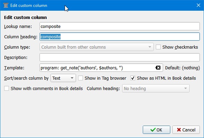Viewport: 204px width, 138px height.
Task: Click the Default: (nothing) label
Action: pyautogui.click(x=182, y=68)
